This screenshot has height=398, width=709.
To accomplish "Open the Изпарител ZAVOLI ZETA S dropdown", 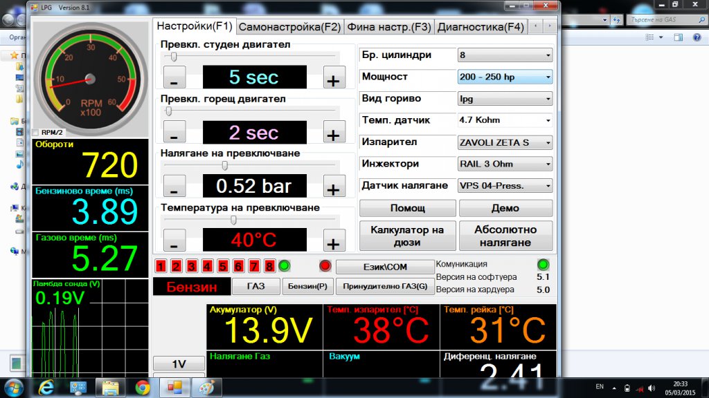I will (505, 142).
